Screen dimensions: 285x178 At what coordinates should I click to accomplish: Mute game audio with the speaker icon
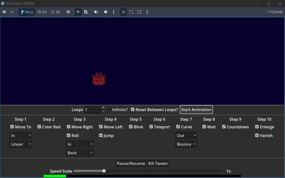coord(96,12)
